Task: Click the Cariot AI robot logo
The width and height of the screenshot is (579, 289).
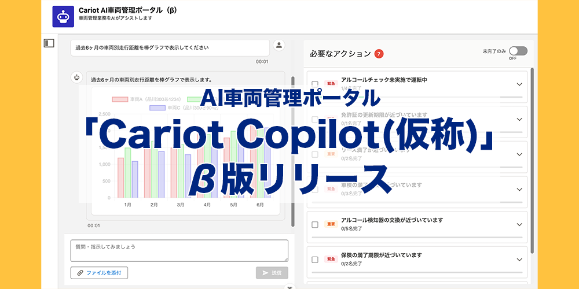Action: (63, 17)
